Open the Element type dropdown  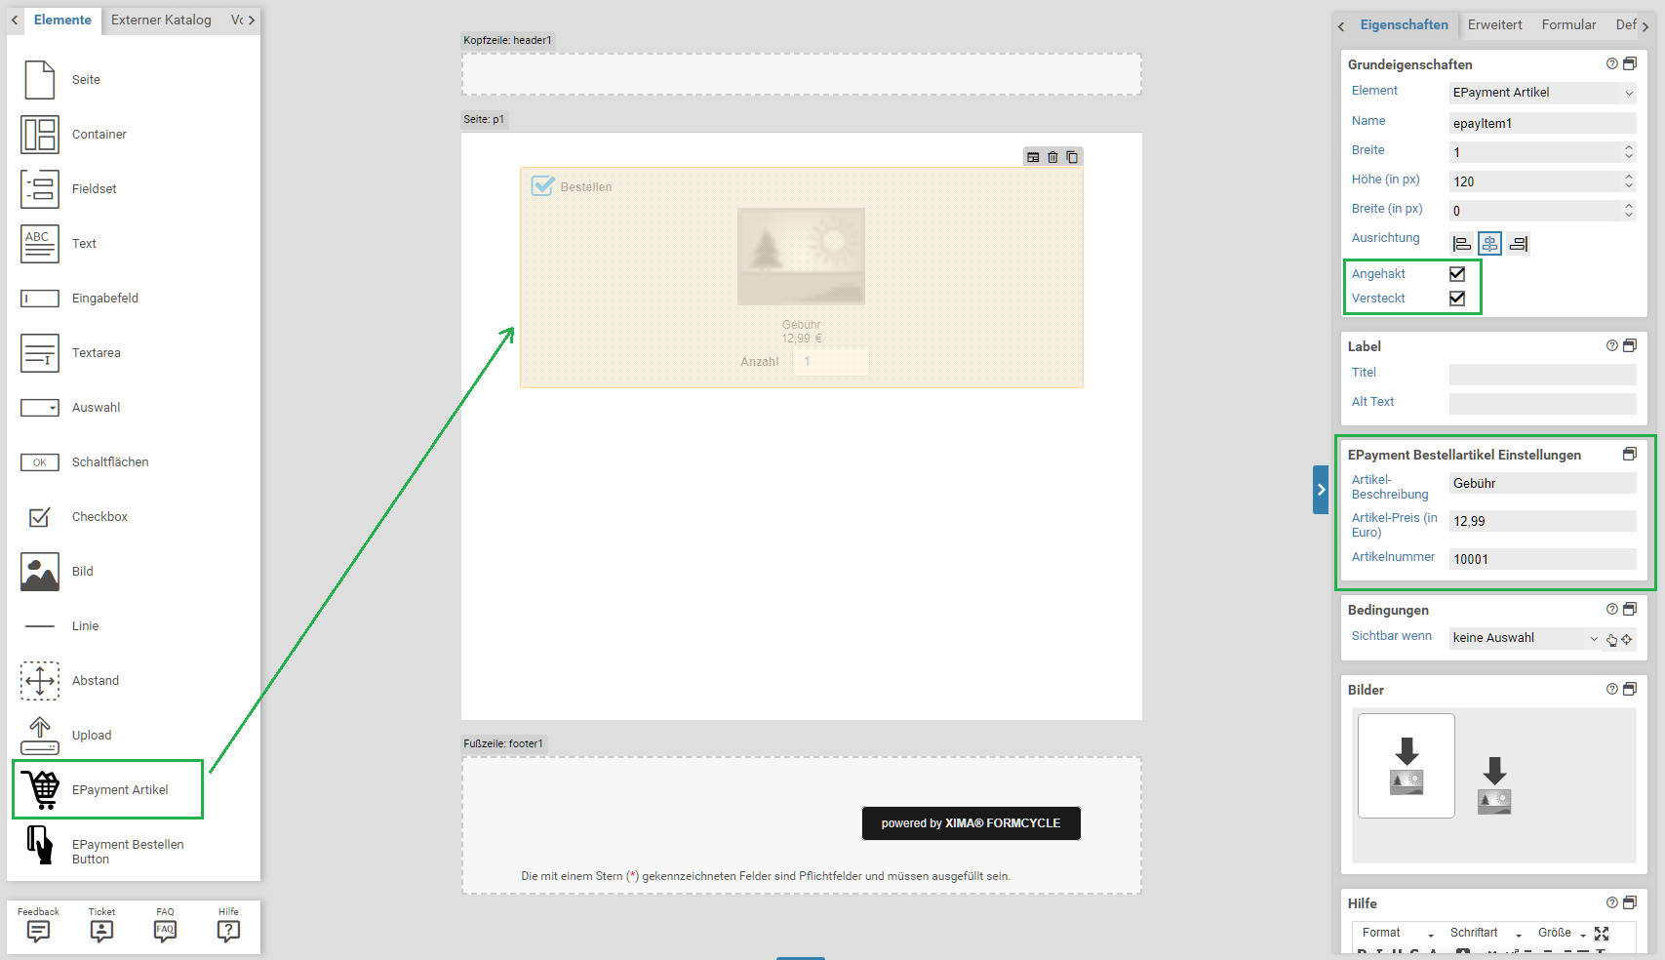point(1542,93)
